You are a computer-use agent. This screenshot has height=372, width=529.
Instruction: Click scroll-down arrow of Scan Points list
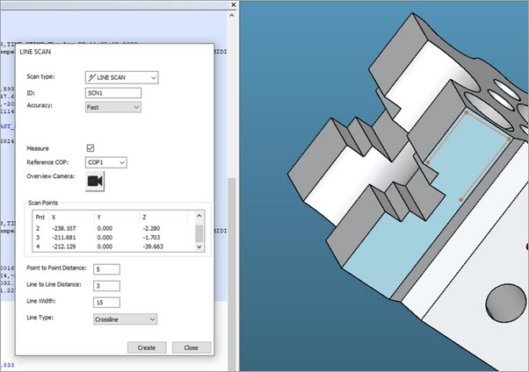point(199,248)
